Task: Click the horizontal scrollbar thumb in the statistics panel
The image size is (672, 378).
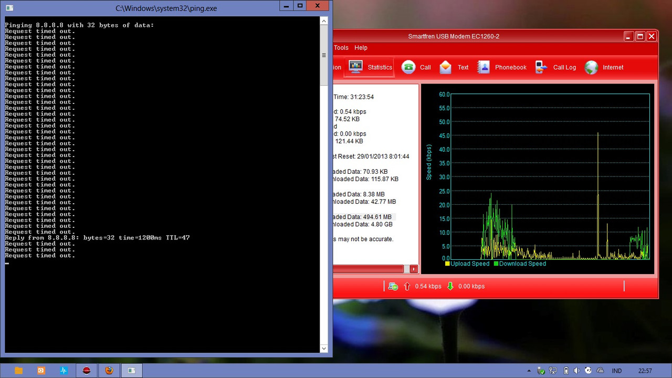Action: pos(368,269)
